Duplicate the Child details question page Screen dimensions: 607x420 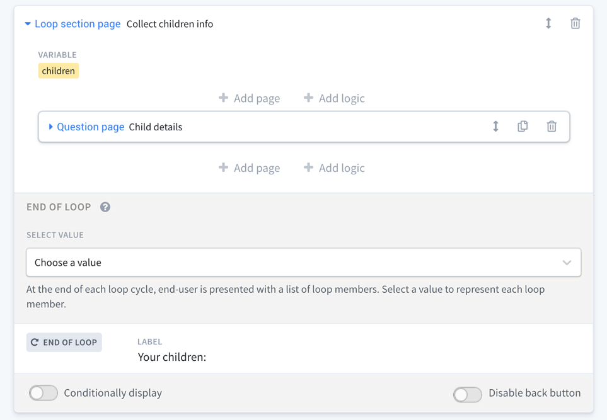pos(523,127)
